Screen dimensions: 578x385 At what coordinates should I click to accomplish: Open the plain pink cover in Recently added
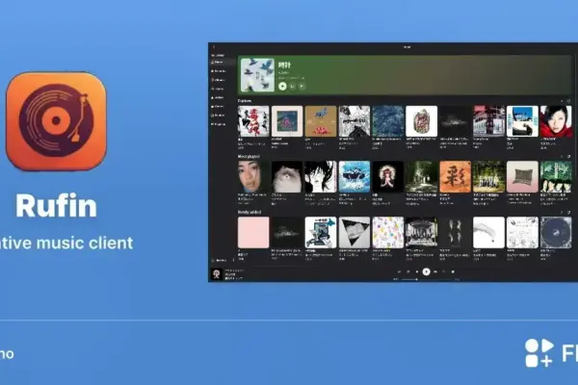coord(253,233)
